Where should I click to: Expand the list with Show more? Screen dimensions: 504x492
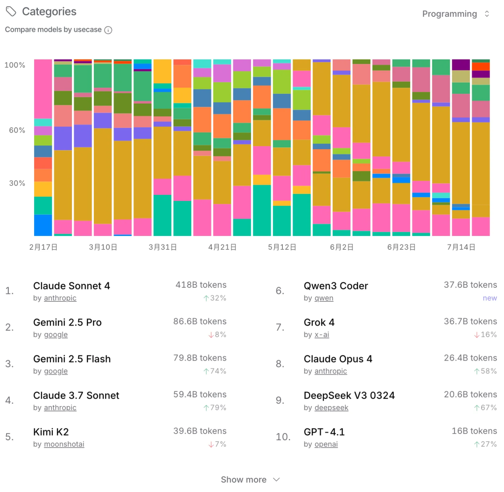(x=251, y=479)
